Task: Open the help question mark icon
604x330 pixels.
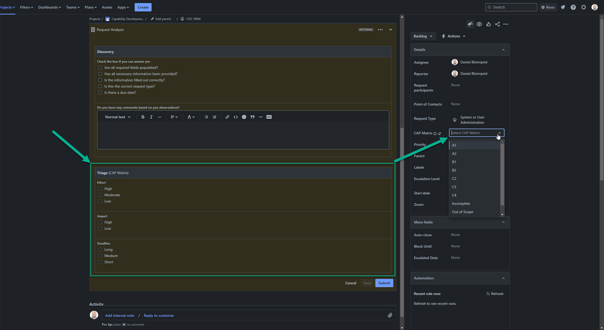Action: (573, 7)
